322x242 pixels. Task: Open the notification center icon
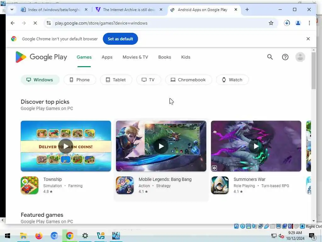(312, 236)
